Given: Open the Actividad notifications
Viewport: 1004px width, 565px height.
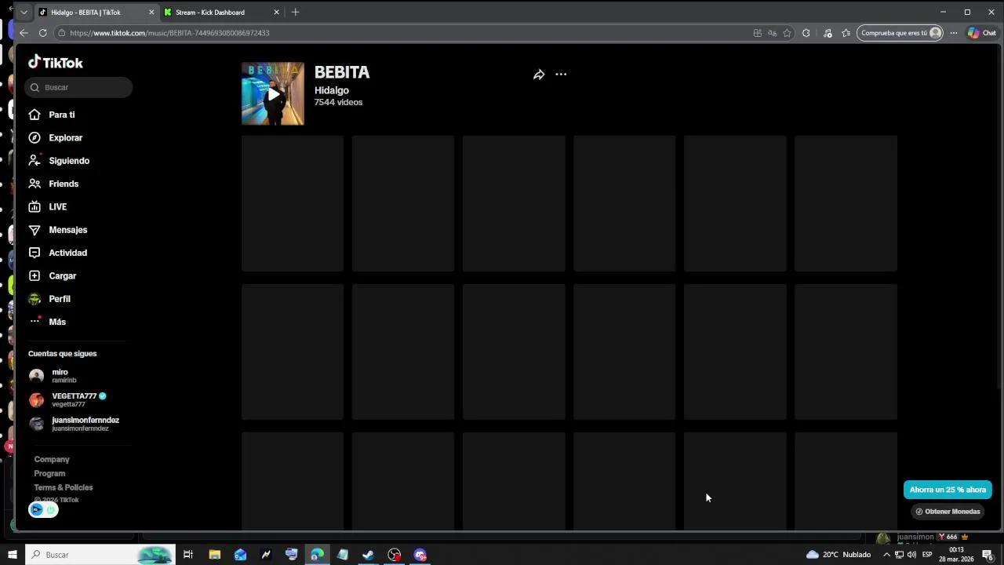Looking at the screenshot, I should pos(58,253).
